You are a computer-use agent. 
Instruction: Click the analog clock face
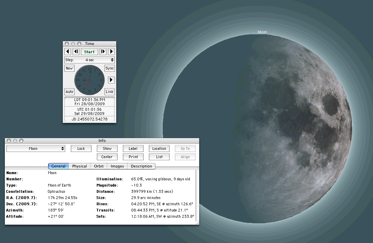pos(90,80)
